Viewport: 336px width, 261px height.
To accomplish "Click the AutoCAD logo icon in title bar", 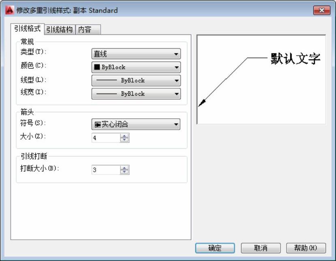I will coord(9,10).
